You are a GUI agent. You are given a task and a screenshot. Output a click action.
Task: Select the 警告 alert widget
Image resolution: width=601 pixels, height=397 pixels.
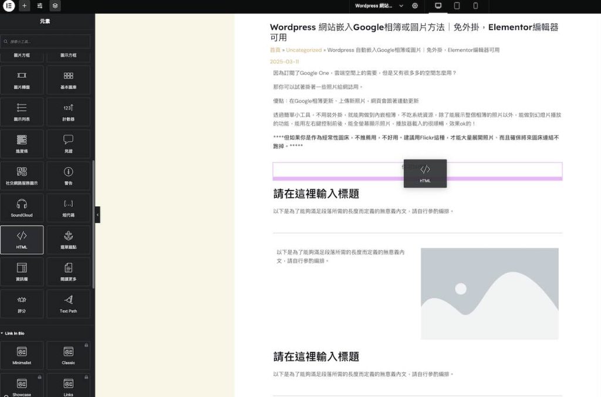pos(69,176)
